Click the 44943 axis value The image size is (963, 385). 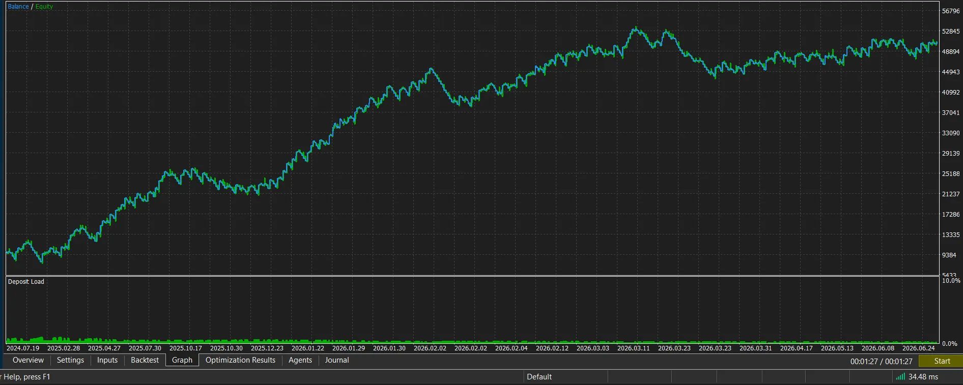pos(951,72)
